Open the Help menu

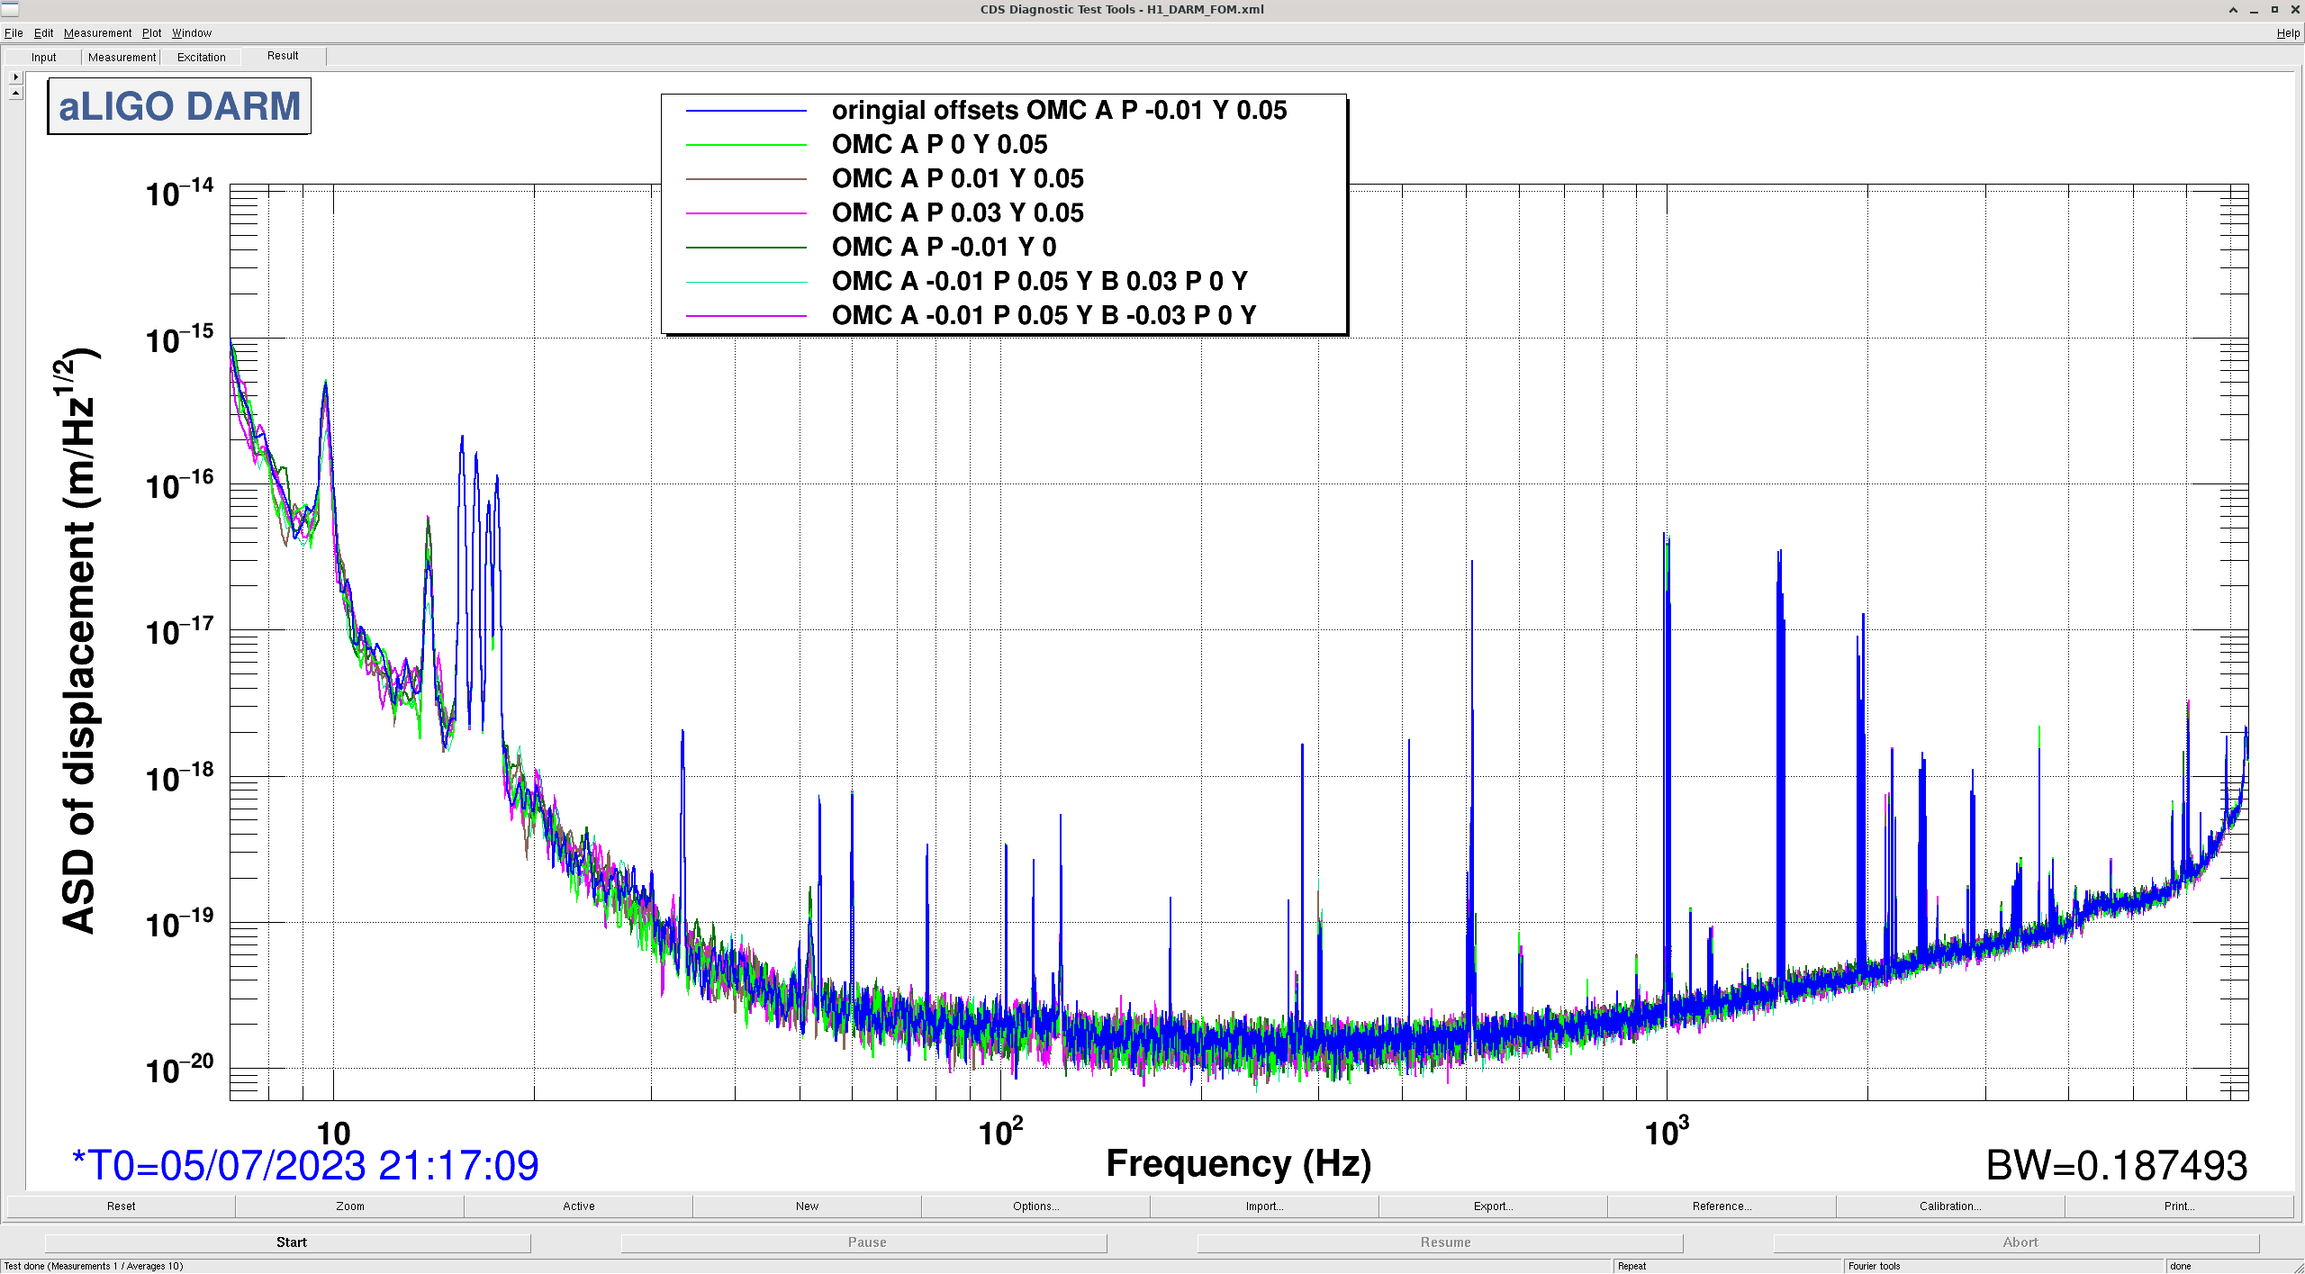(x=2287, y=33)
